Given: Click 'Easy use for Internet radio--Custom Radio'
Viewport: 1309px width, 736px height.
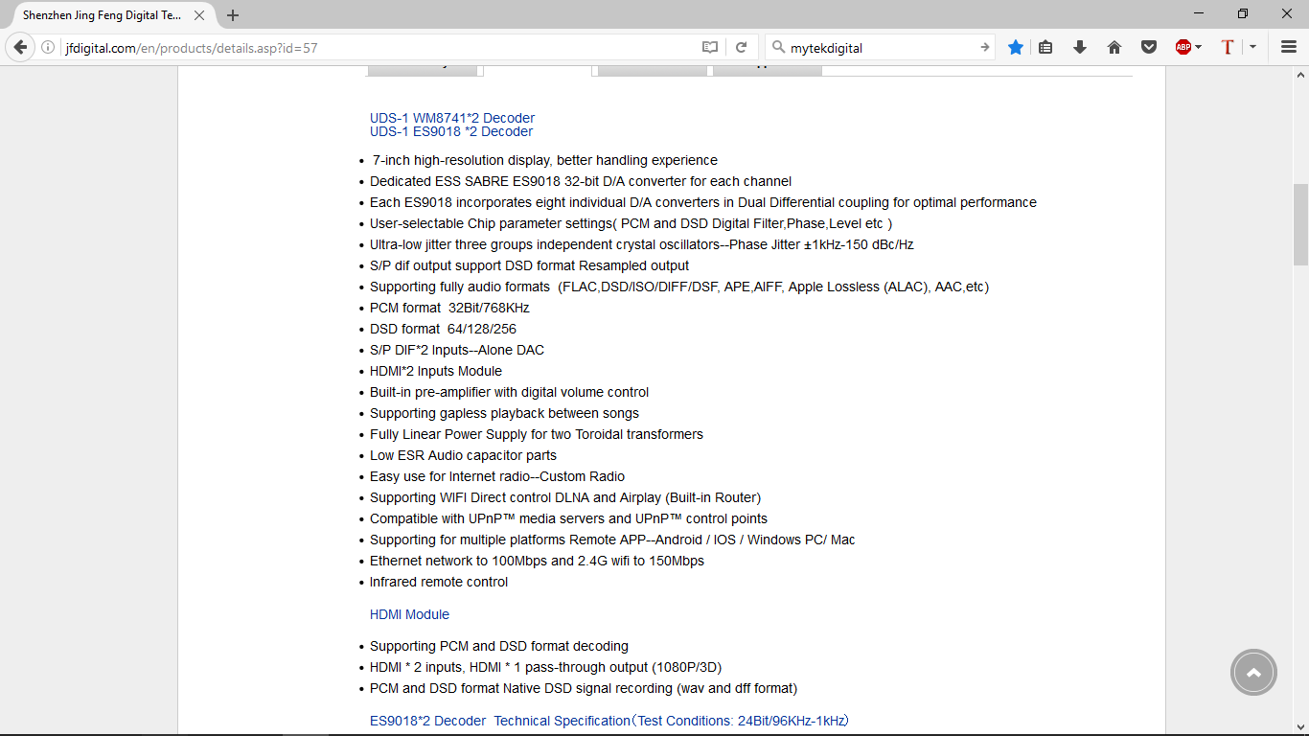Looking at the screenshot, I should click(497, 476).
